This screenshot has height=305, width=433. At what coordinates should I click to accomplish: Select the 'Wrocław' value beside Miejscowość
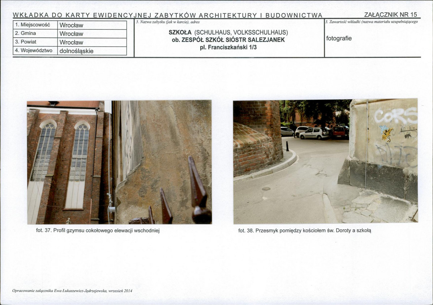(71, 25)
